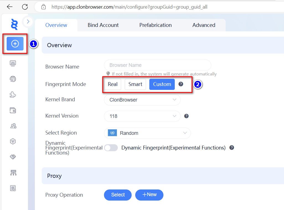Screen dimensions: 284x210
Task: Open the cube icon in sidebar
Action: tap(13, 141)
